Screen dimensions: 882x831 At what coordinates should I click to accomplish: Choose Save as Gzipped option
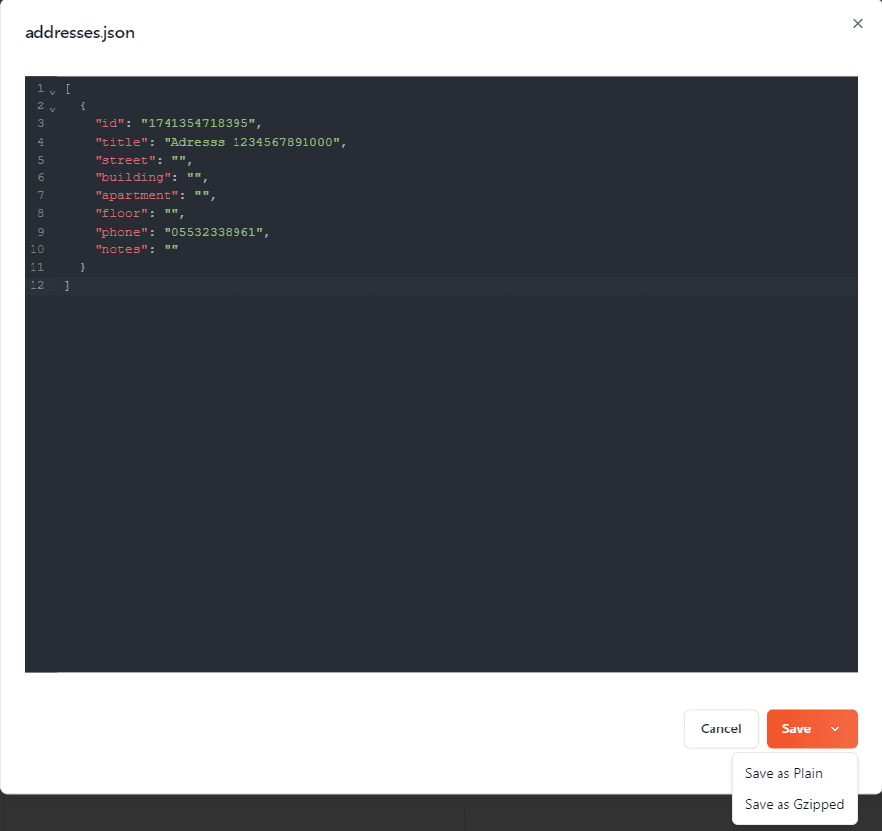click(x=794, y=804)
